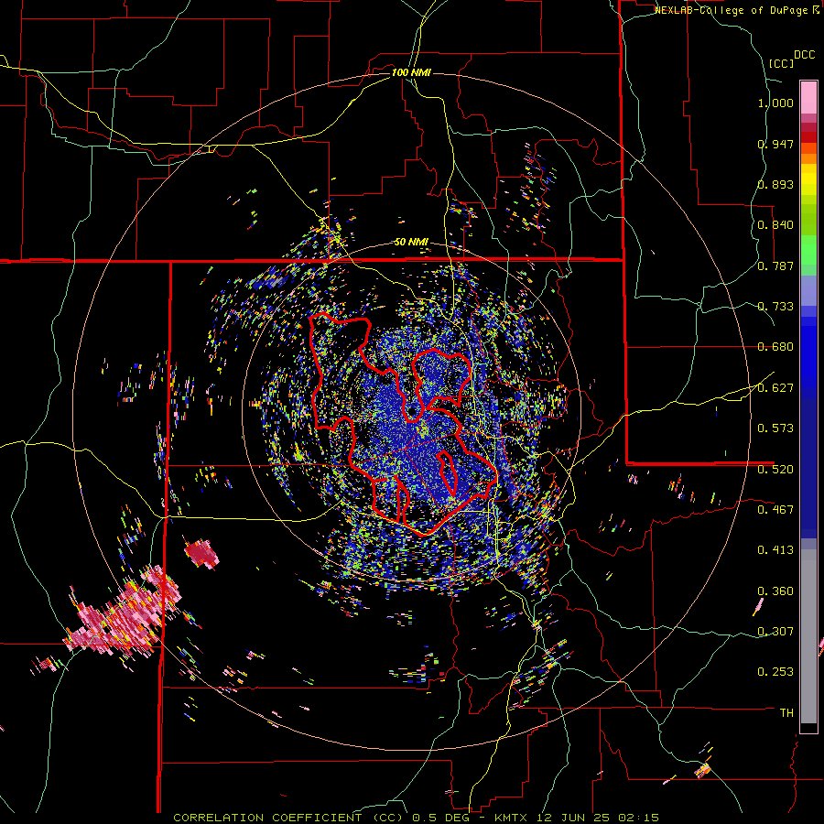Click the 0.253 color scale value
This screenshot has height=824, width=824.
(775, 672)
